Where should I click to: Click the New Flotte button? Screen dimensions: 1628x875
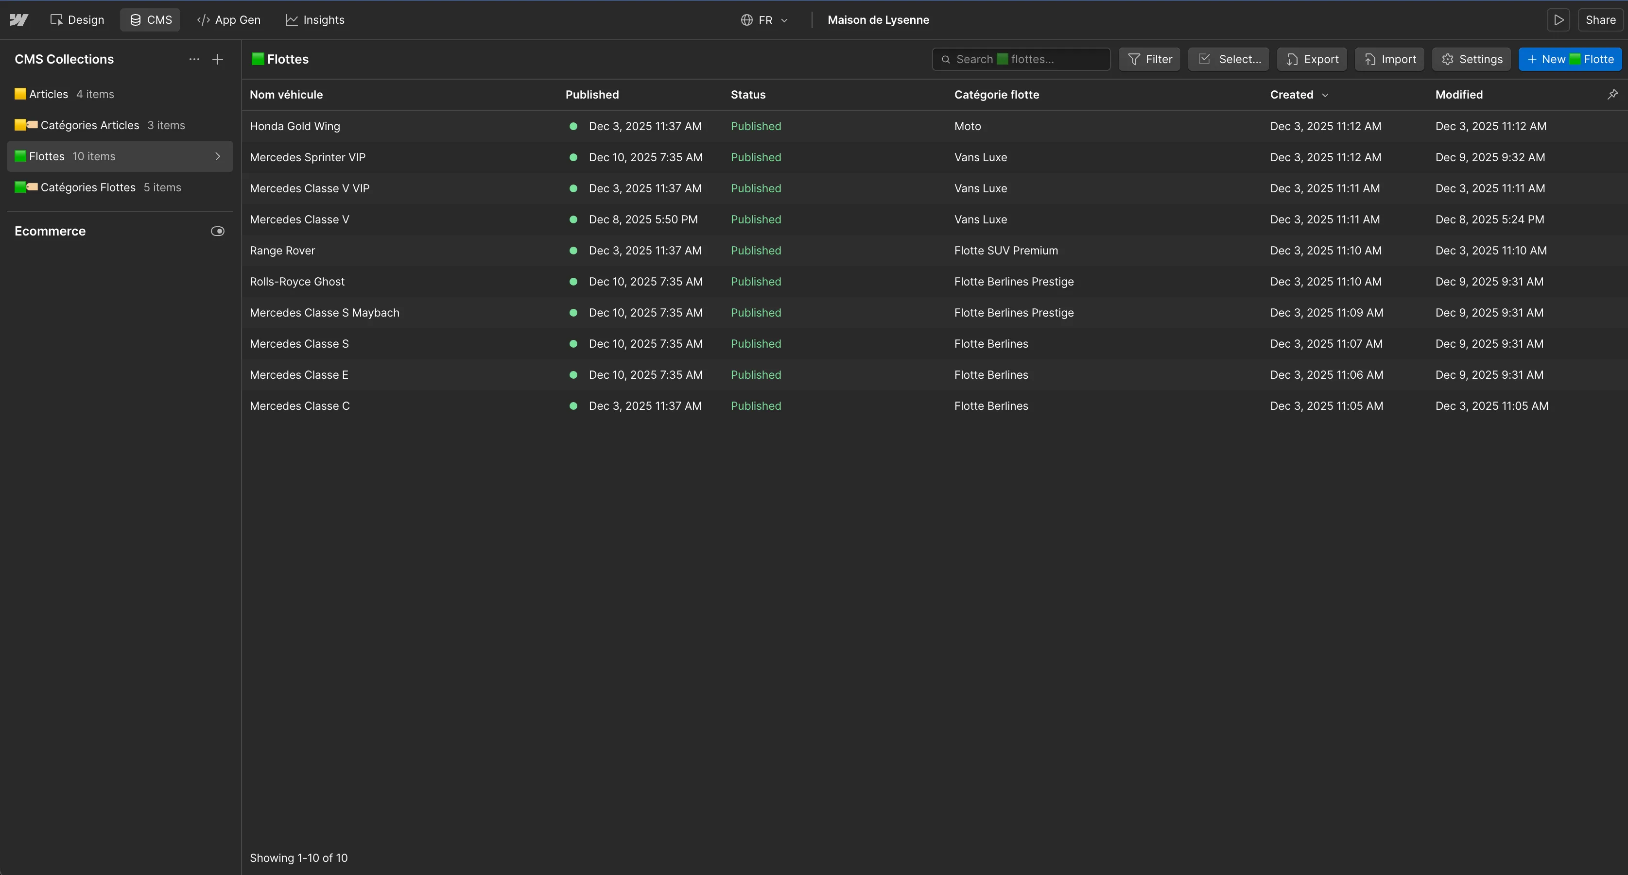pos(1570,59)
